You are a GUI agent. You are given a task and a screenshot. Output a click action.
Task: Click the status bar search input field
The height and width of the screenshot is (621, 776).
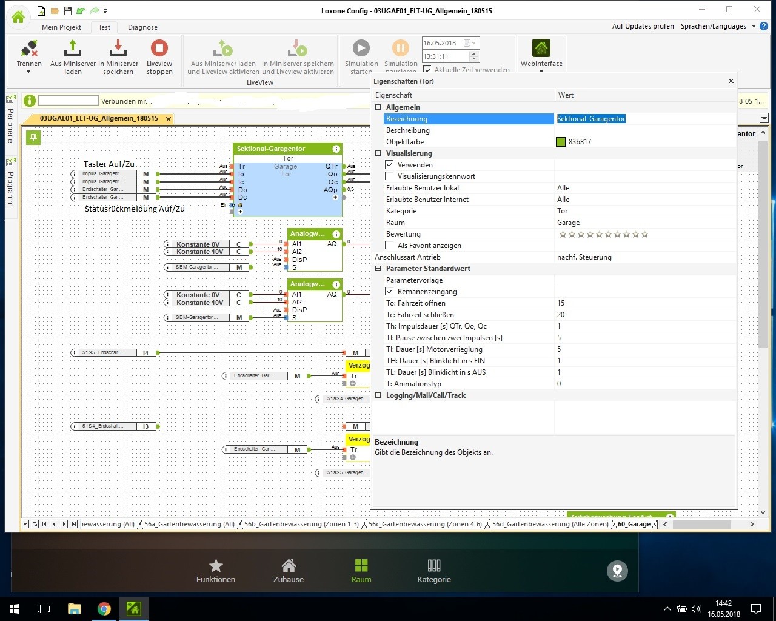(69, 101)
